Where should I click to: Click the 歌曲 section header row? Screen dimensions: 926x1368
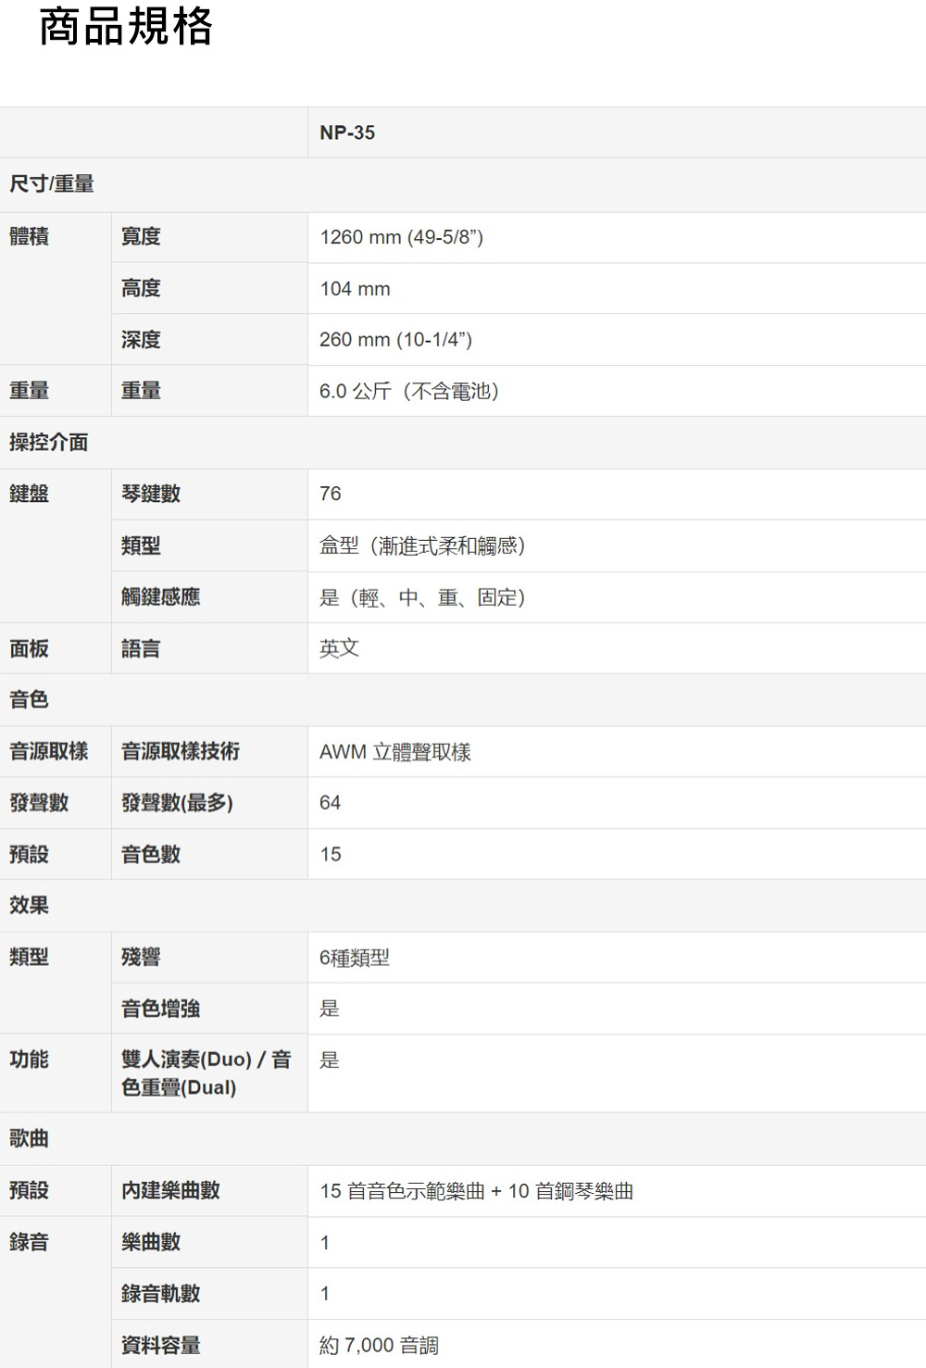(x=463, y=1139)
